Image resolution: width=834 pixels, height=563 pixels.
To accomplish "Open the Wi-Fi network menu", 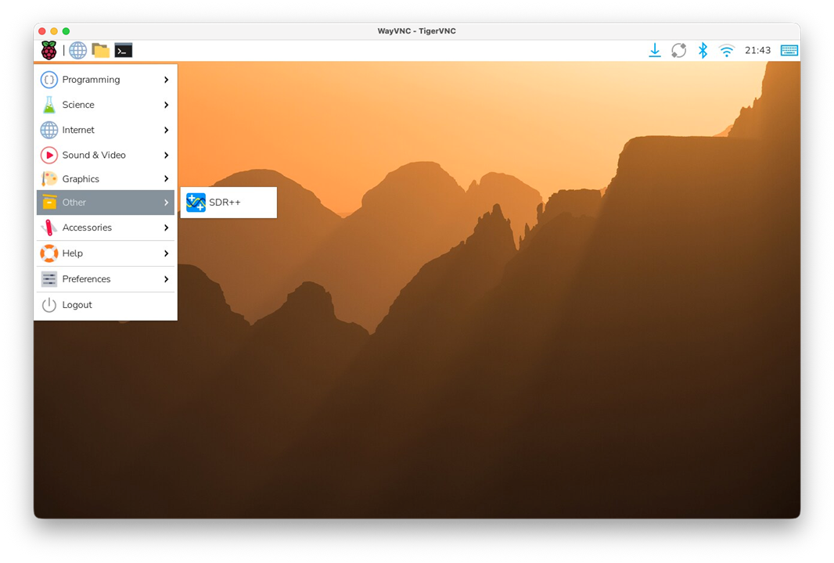I will click(x=727, y=51).
